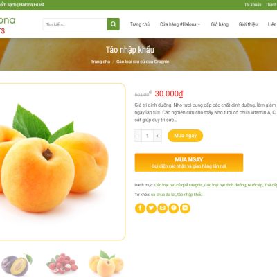Share product on LinkedIn
Screen dimensions: 277x277
click(x=185, y=208)
